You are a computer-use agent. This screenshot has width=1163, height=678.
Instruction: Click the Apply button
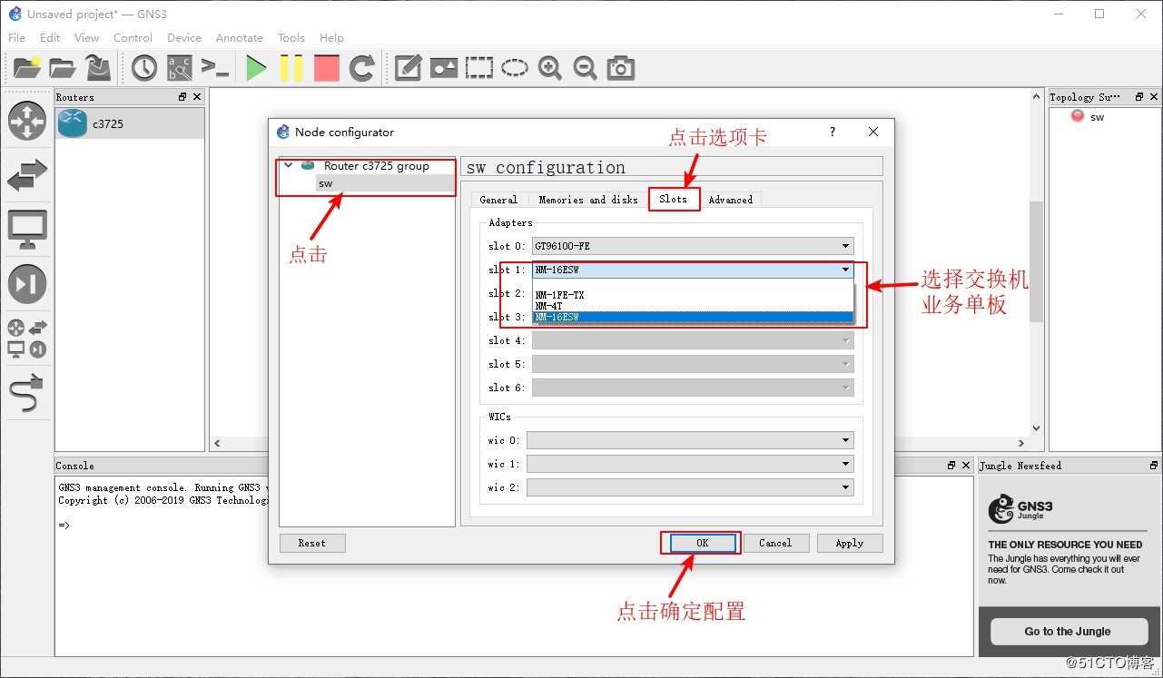pos(849,543)
